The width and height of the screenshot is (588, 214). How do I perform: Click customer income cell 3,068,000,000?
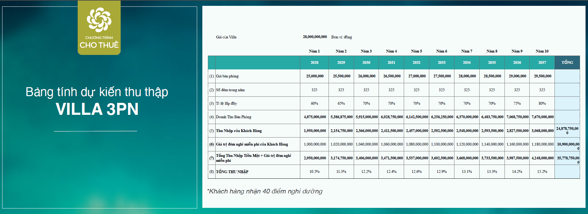point(543,131)
